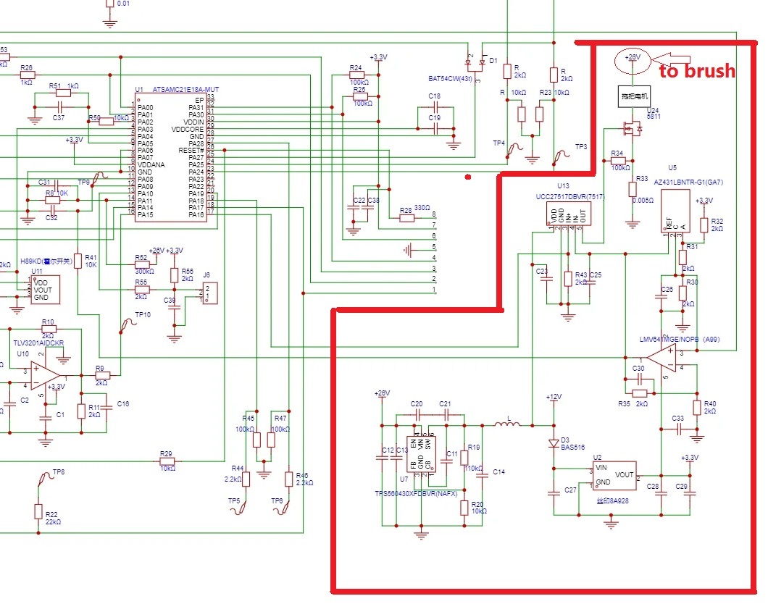Click capacitor C27 symbol
768x604 pixels.
(554, 493)
